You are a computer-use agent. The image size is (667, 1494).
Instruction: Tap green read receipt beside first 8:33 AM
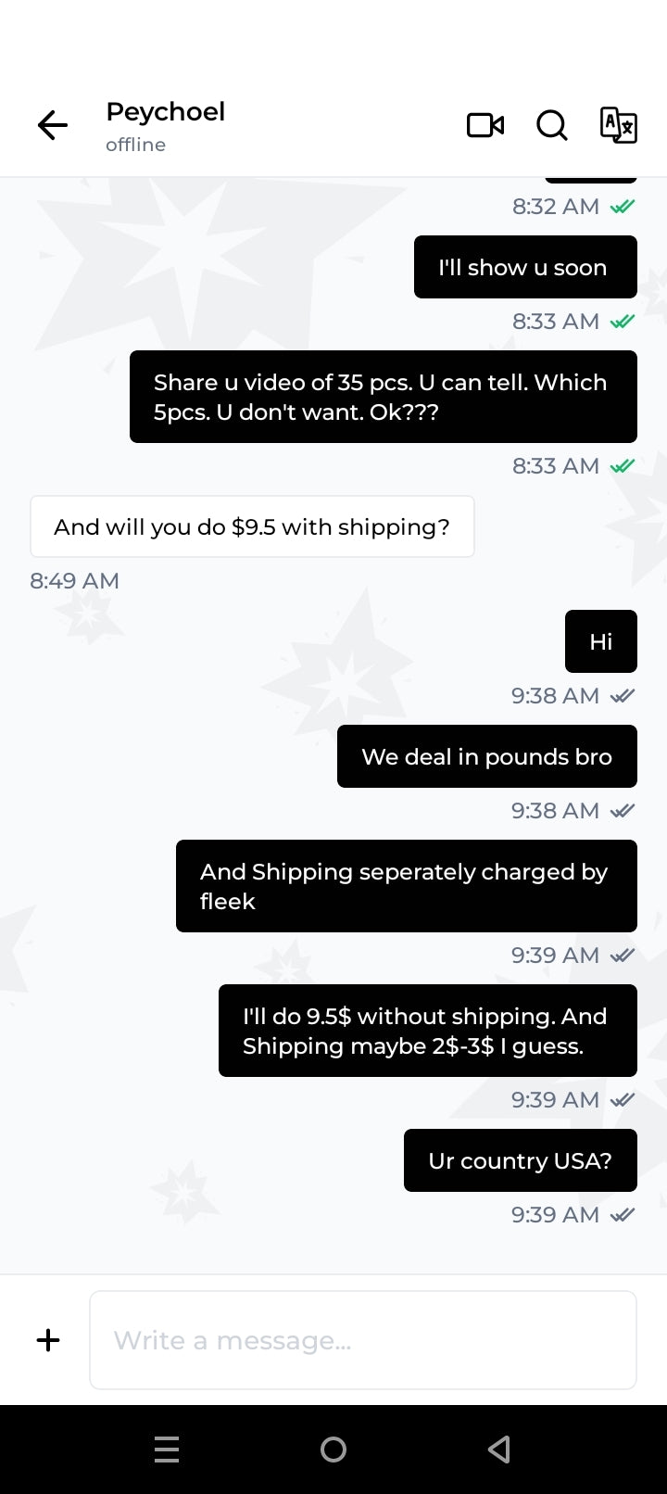(623, 322)
